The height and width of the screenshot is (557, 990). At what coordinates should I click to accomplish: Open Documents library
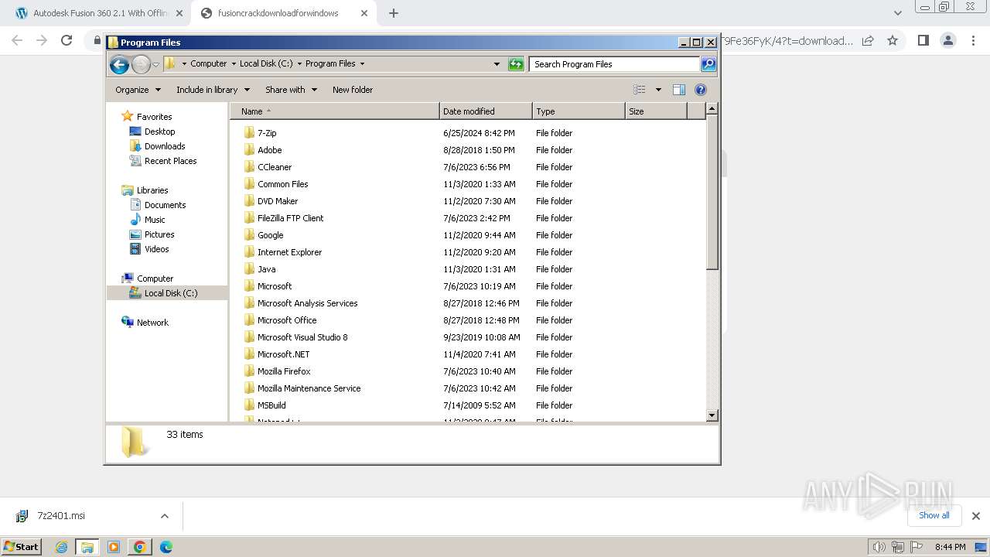click(165, 205)
